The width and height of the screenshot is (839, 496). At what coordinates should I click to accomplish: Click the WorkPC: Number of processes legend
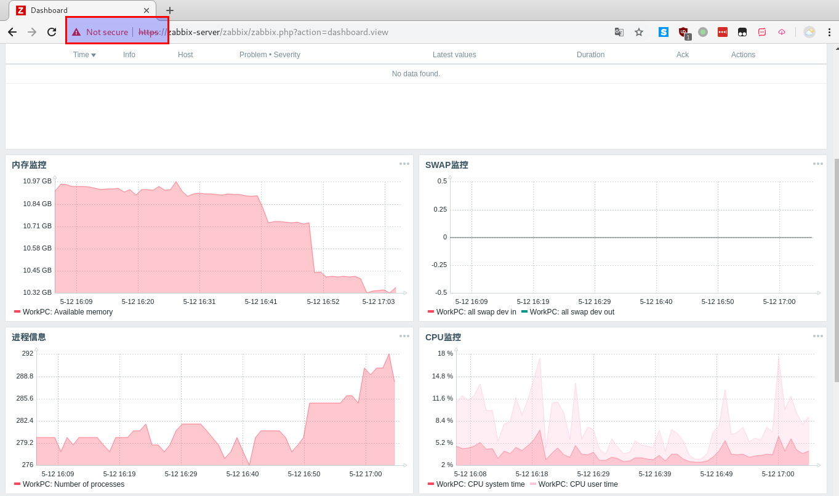[x=73, y=484]
